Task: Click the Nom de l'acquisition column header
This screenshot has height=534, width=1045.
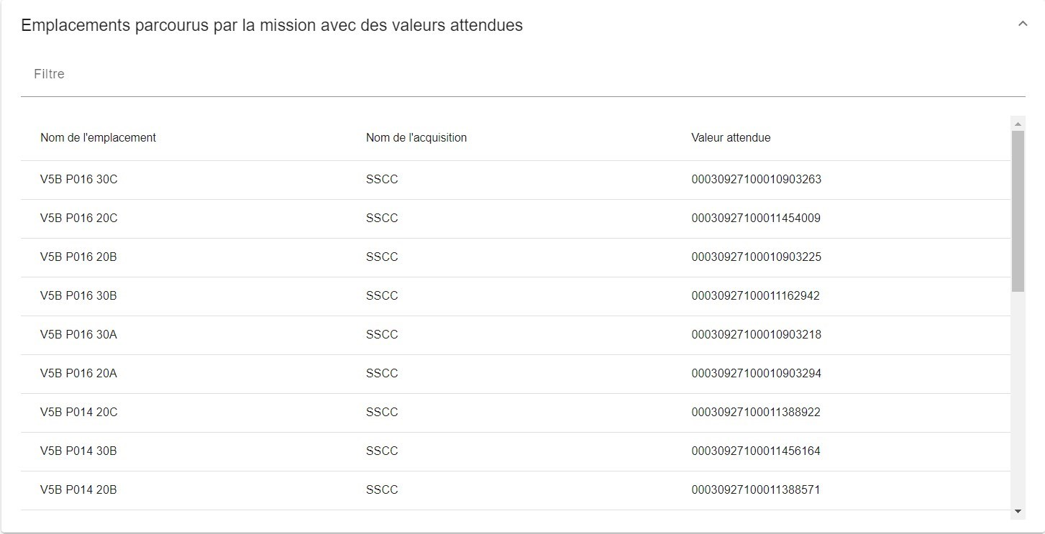Action: point(416,138)
